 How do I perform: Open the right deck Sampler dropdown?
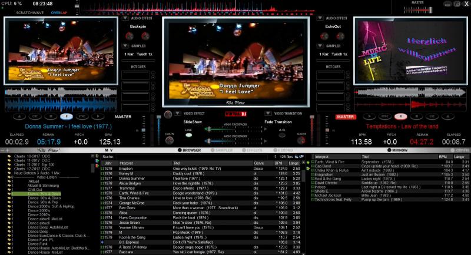[x=320, y=46]
